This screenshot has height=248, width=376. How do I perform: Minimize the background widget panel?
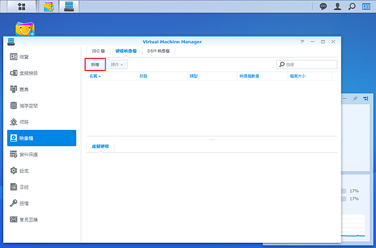coord(345,99)
